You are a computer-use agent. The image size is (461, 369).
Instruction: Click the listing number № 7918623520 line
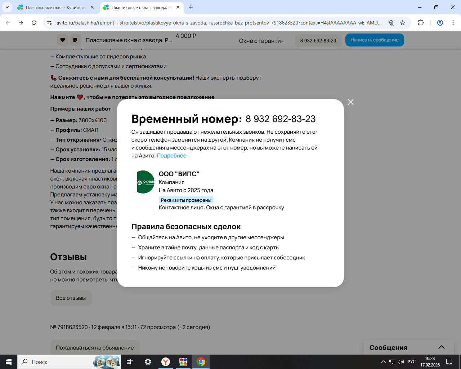click(130, 327)
